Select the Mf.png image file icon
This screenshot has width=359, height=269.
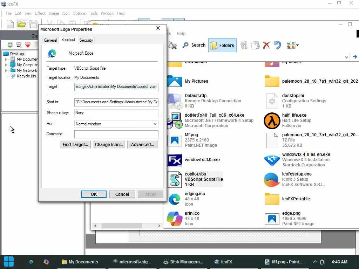[175, 140]
